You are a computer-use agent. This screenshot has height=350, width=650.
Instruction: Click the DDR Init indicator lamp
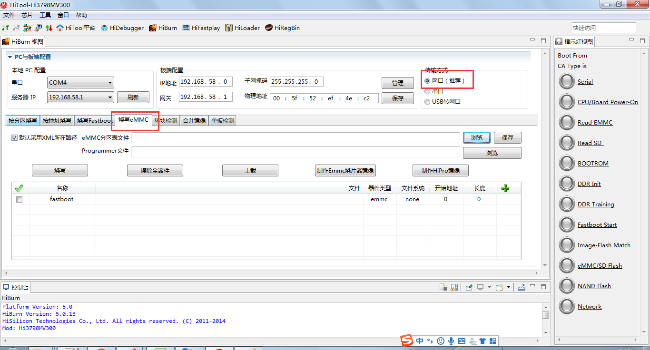coord(567,184)
